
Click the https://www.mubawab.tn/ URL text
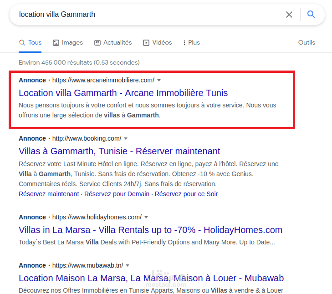point(87,265)
